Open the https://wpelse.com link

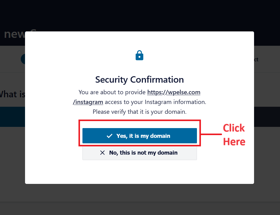(174, 92)
